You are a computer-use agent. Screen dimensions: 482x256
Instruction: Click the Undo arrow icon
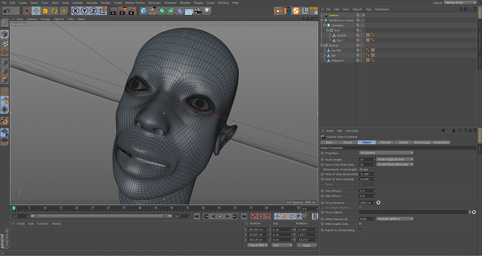(6, 11)
